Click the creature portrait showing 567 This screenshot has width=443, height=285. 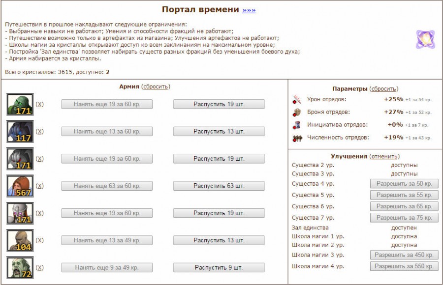coord(20,186)
